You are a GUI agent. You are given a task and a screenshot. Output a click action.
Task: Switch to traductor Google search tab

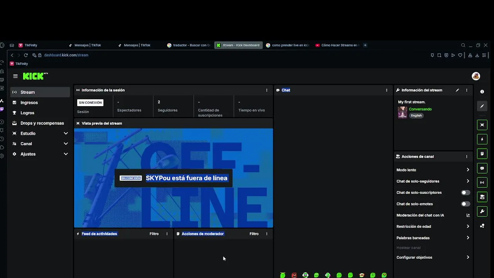coord(188,45)
